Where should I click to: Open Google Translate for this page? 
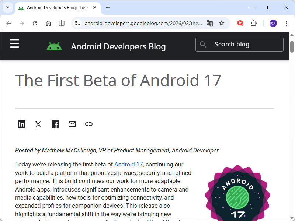[x=209, y=23]
